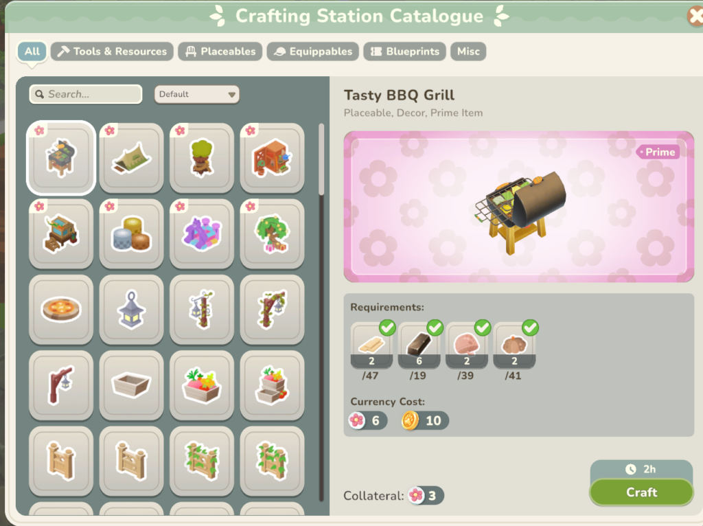The image size is (703, 526).
Task: Select the empty wooden crate item
Action: click(131, 385)
